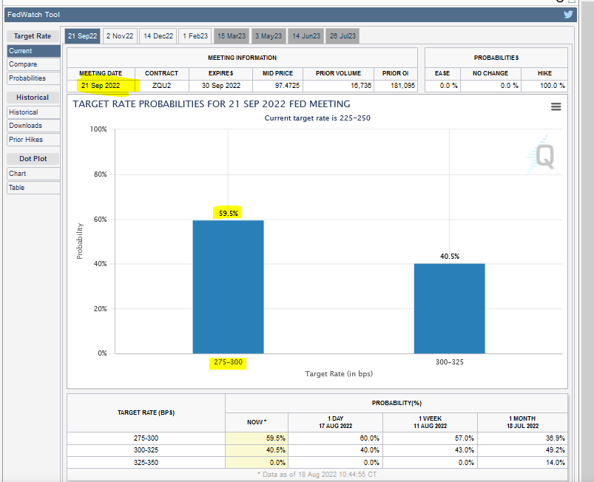Open the 15 Mar23 tab
The image size is (594, 482).
tap(232, 36)
